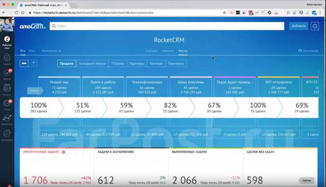Filter dashboard by Все
The width and height of the screenshot is (326, 187).
click(x=22, y=51)
